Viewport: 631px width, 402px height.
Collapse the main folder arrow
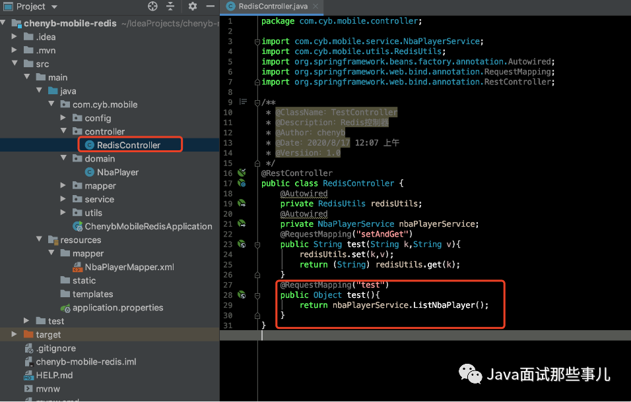tap(27, 76)
